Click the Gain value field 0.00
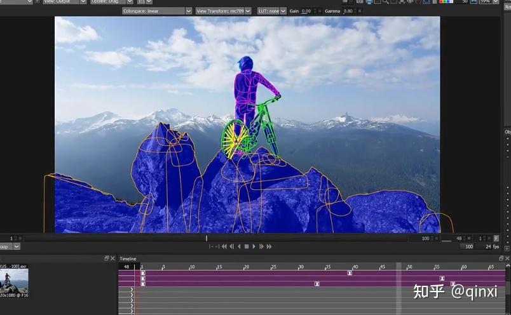The image size is (511, 315). point(306,11)
